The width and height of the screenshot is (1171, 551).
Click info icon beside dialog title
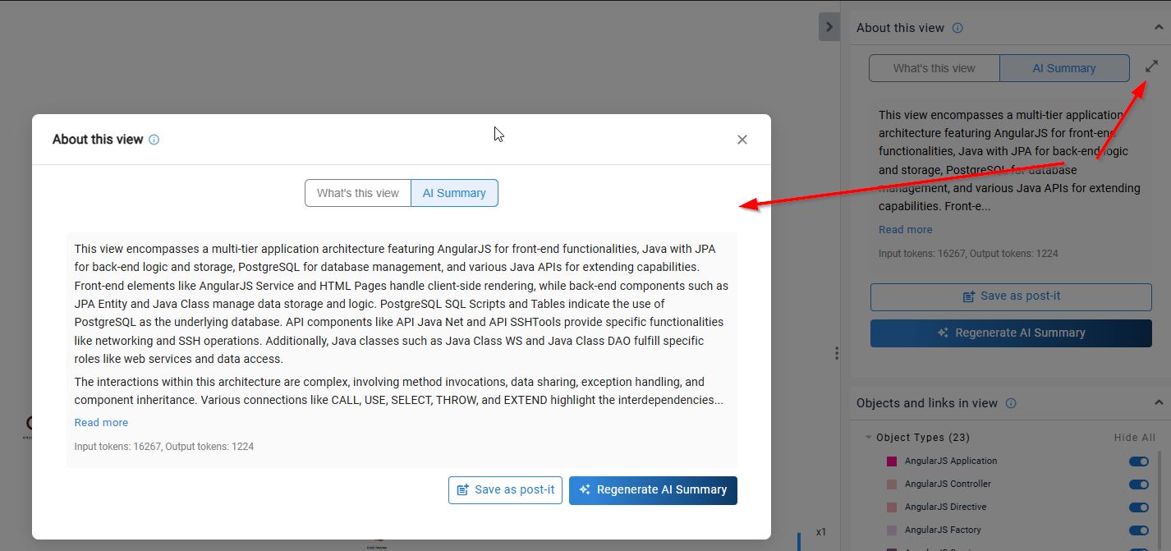[154, 140]
